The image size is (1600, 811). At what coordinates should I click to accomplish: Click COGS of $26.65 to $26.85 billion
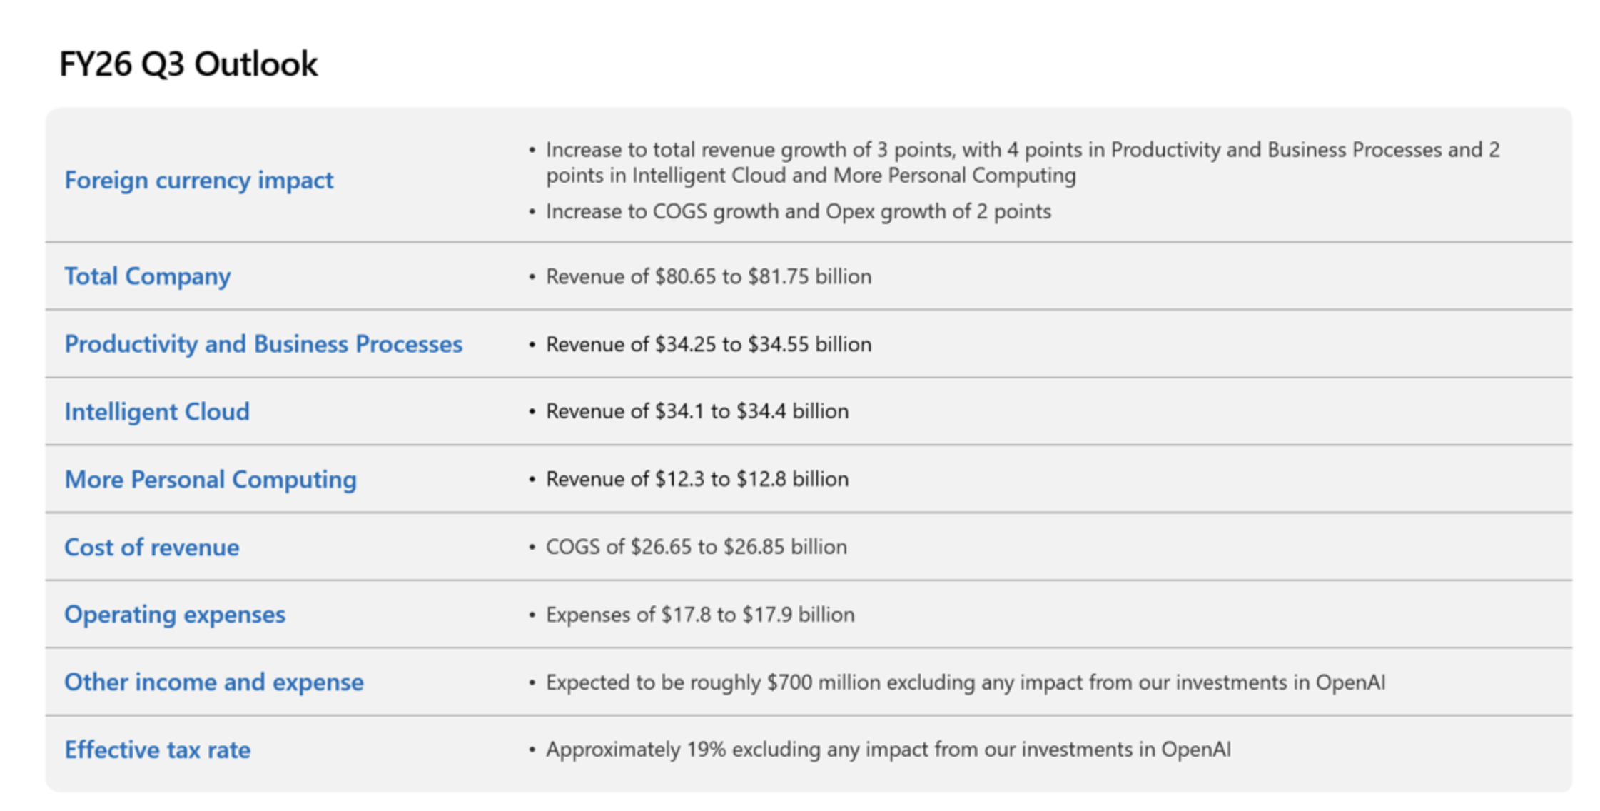696,547
